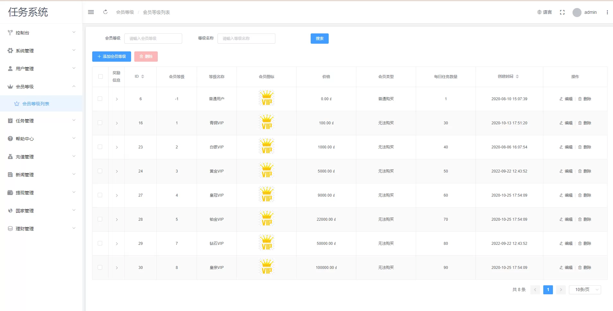Click the language globe icon

539,12
